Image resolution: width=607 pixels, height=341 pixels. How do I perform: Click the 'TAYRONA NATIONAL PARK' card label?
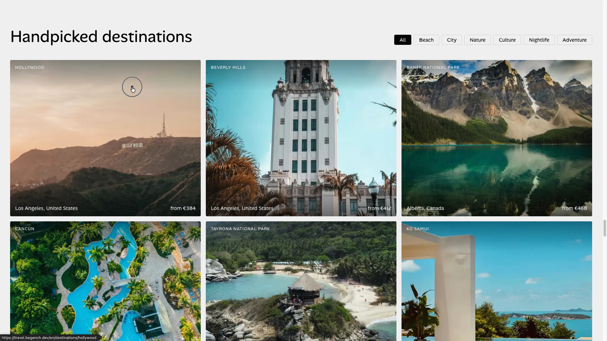click(x=240, y=229)
